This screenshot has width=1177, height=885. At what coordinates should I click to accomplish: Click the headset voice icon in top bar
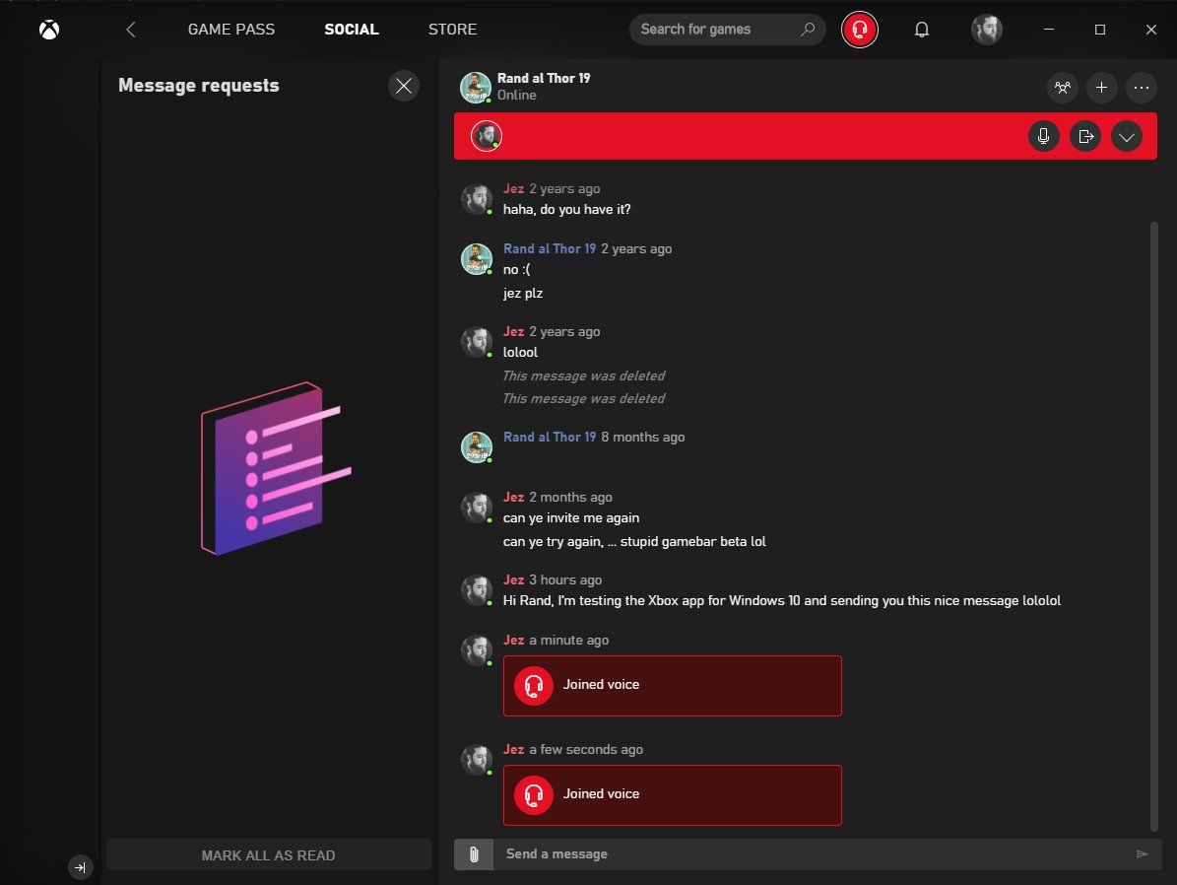tap(859, 30)
